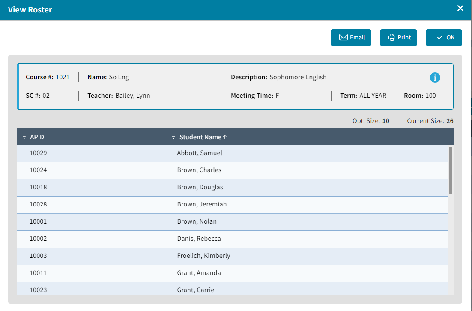Sort by the APID column header
Screen dimensions: 472x311
pos(37,137)
